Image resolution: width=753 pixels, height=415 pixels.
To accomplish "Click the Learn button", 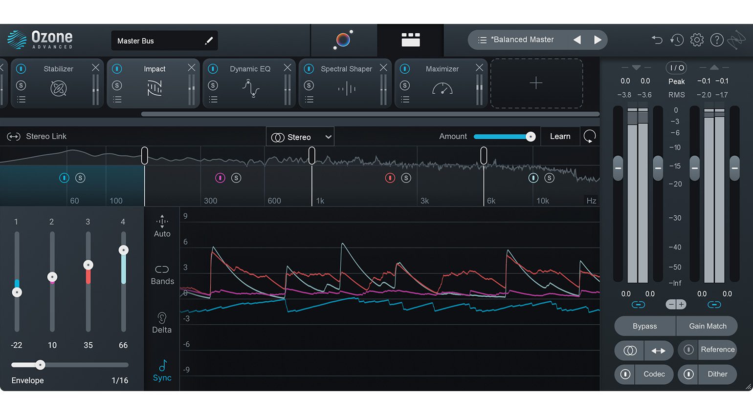I will coord(560,136).
